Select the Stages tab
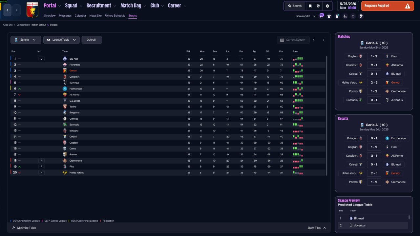The height and width of the screenshot is (236, 420). point(133,16)
